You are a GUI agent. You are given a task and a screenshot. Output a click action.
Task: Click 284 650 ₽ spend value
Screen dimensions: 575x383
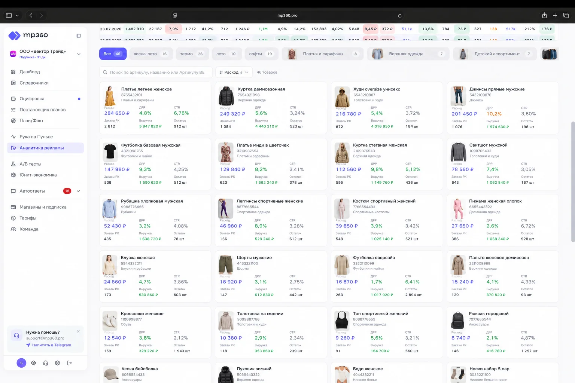[x=117, y=113]
